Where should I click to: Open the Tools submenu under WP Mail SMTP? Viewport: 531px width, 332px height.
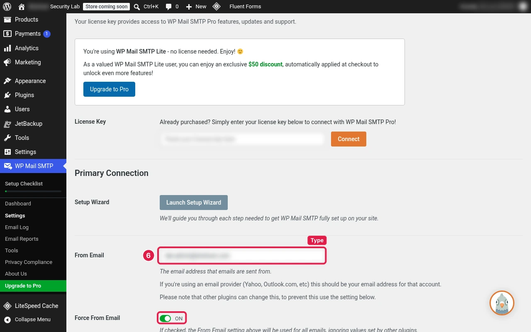click(x=12, y=251)
